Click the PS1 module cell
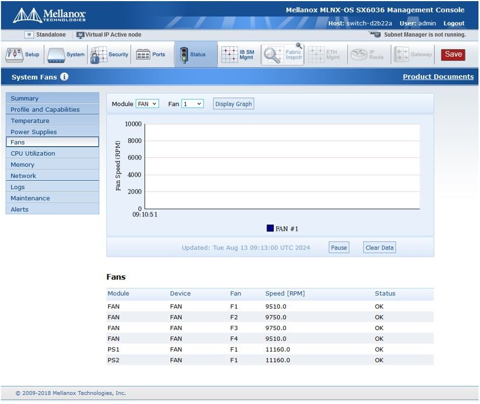 pyautogui.click(x=113, y=349)
